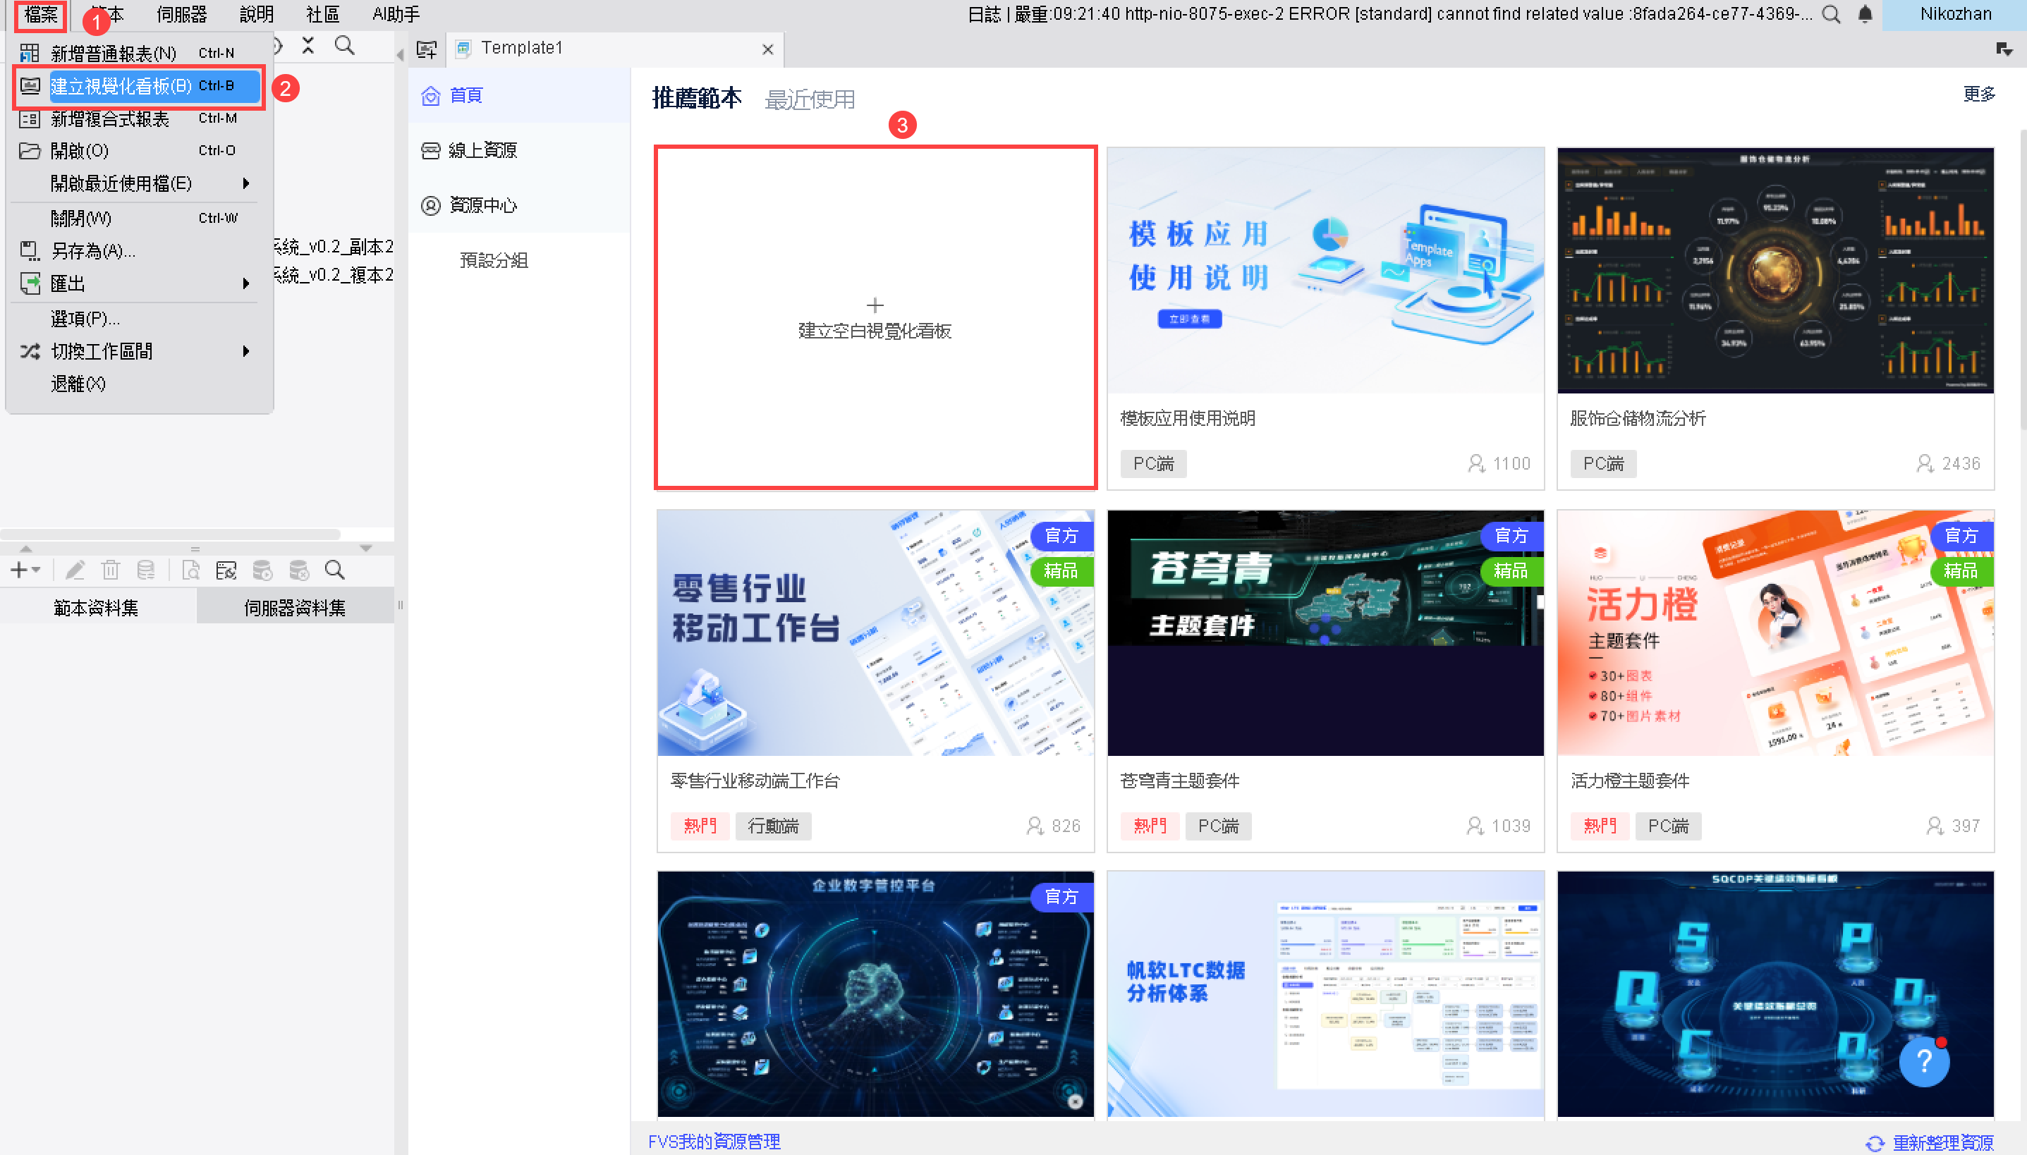Screen dimensions: 2027x1155
Task: Open the 模板应用使用说明 template thumbnail
Action: pyautogui.click(x=1325, y=271)
